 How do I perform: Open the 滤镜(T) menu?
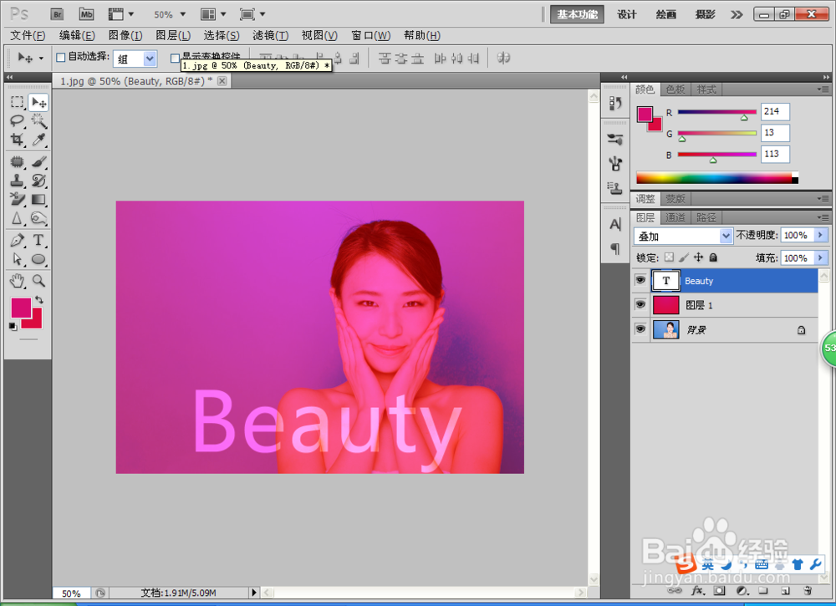[x=270, y=36]
